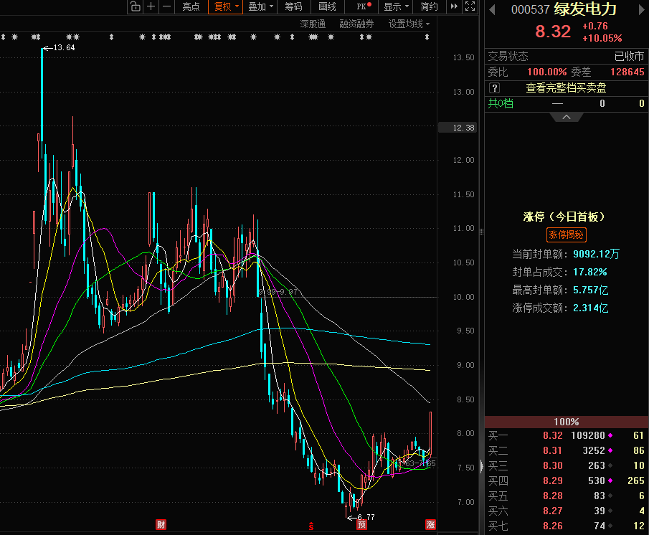The height and width of the screenshot is (535, 649).
Task: Click the 已收市 trading status
Action: (629, 56)
